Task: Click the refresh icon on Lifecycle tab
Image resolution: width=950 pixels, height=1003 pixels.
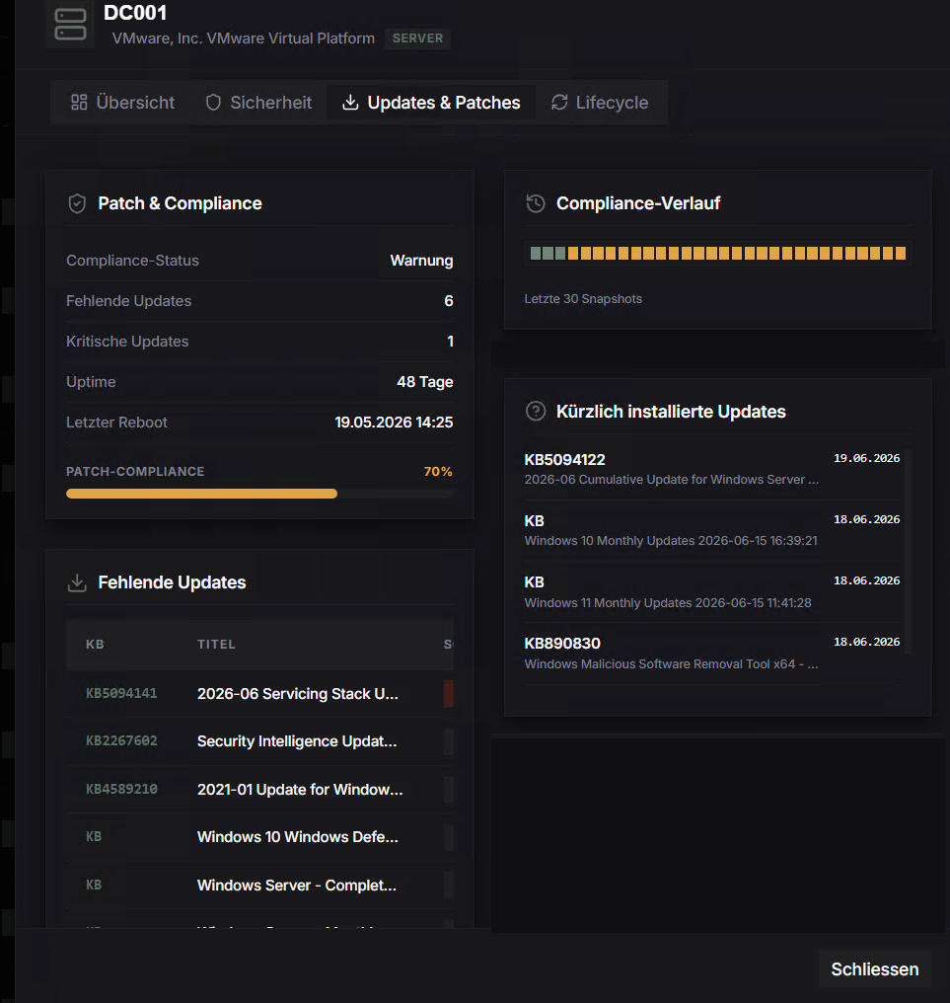Action: point(559,103)
